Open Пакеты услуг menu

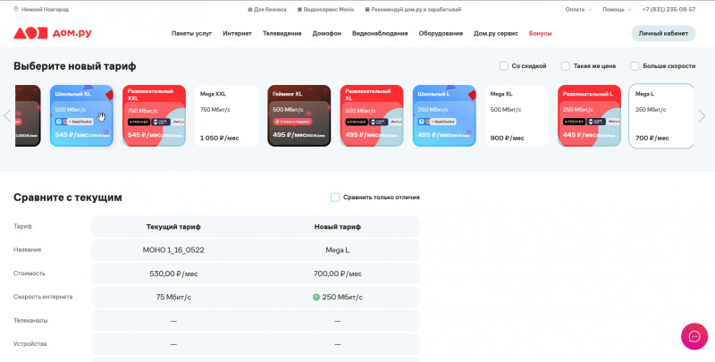(191, 33)
